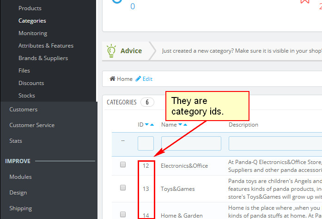
Task: Click the Electronics&Office category name
Action: coord(184,166)
